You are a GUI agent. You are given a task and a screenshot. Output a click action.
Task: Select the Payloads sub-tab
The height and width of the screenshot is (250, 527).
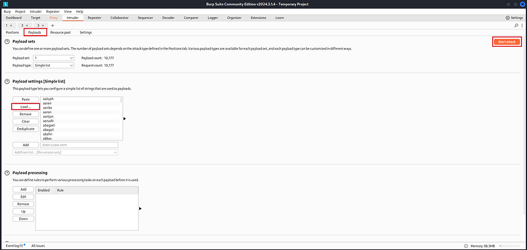pyautogui.click(x=35, y=32)
